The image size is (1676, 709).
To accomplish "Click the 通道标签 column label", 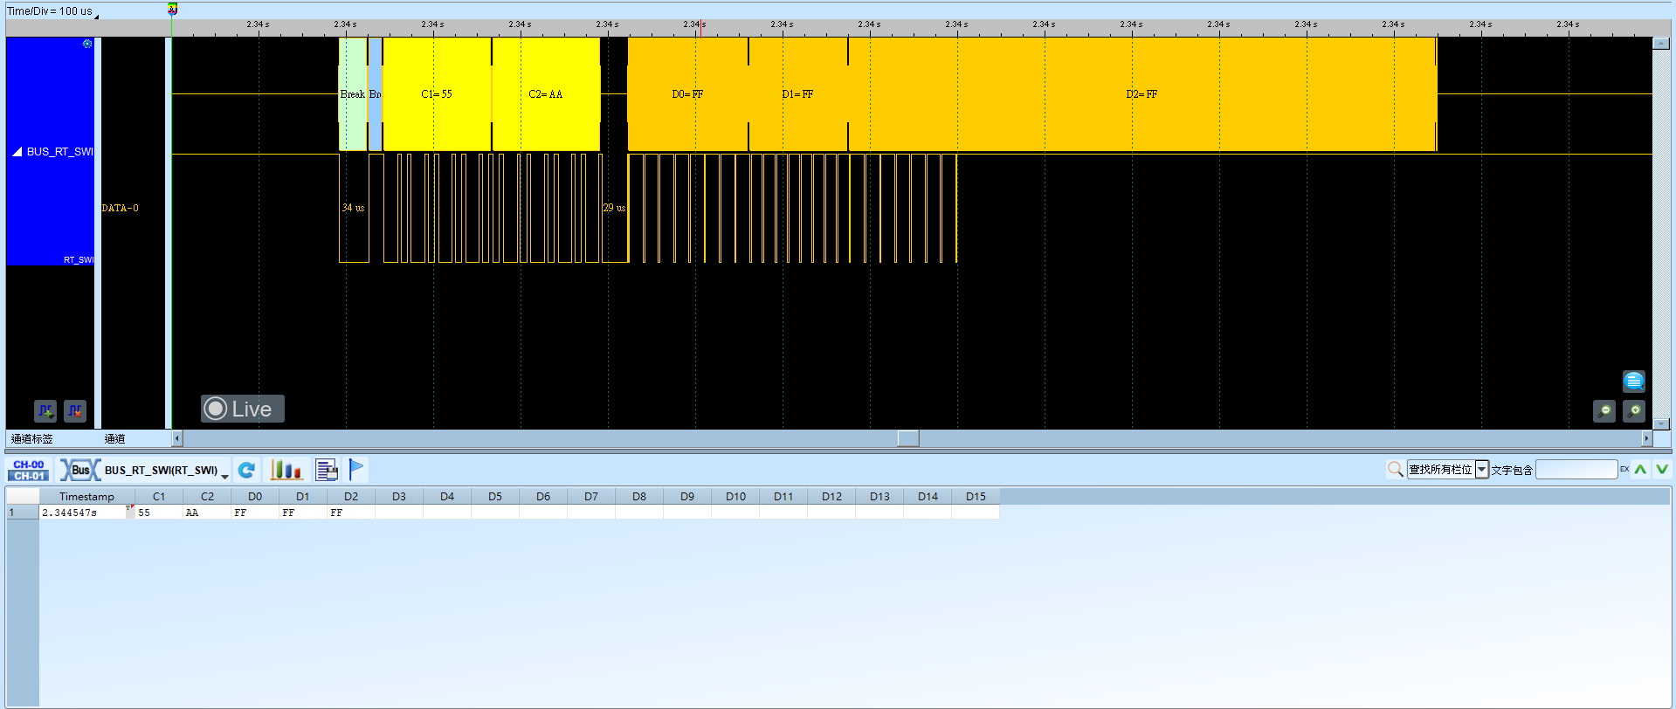I will tap(32, 438).
